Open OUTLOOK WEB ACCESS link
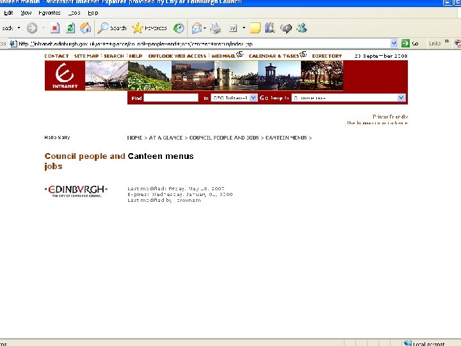 point(177,56)
